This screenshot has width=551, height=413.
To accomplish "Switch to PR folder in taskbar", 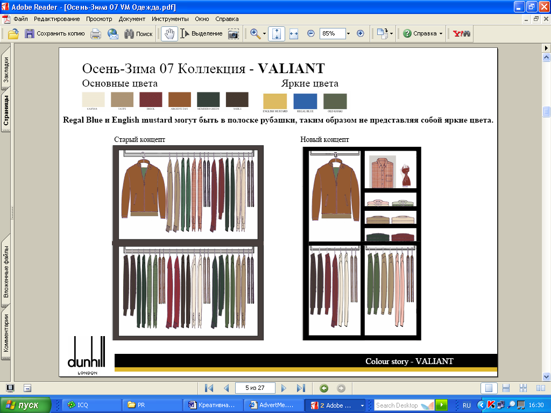I will tap(153, 405).
